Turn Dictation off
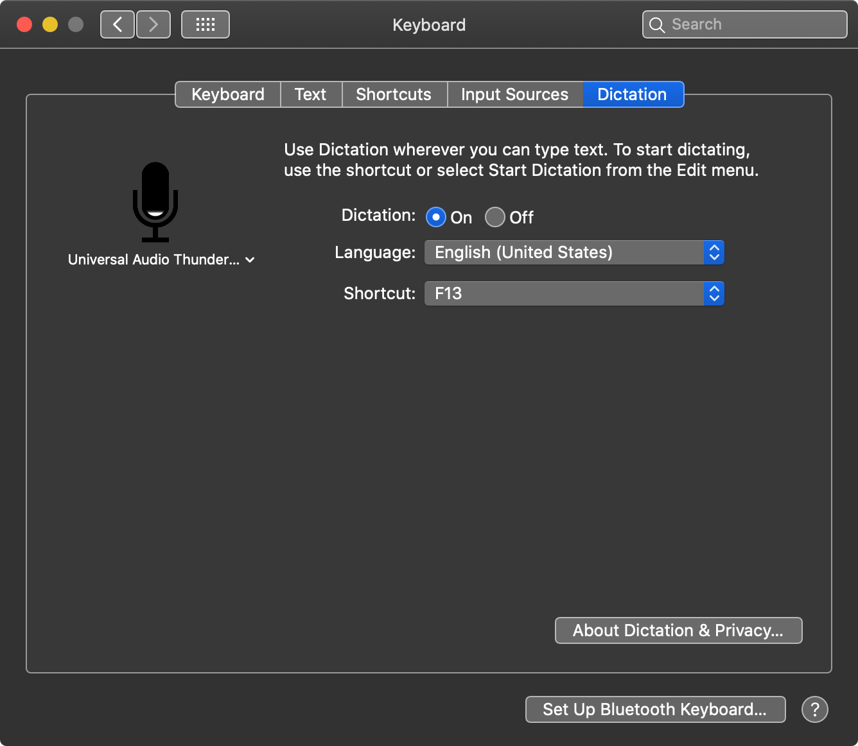 point(495,218)
